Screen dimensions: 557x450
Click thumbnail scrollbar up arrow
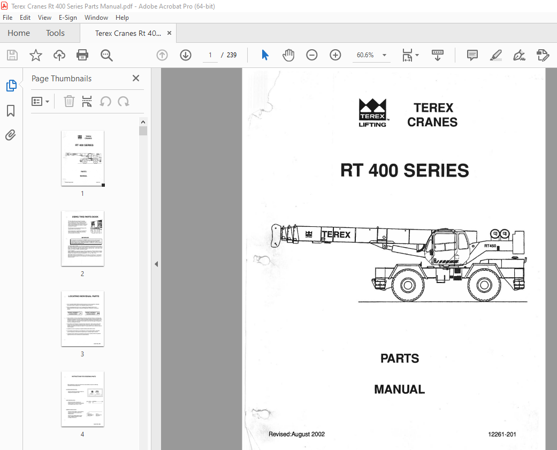[x=143, y=122]
